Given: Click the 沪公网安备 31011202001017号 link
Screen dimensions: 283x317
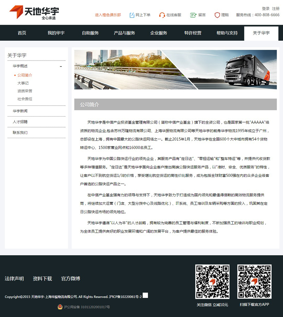Looking at the screenshot, I should click(87, 307).
